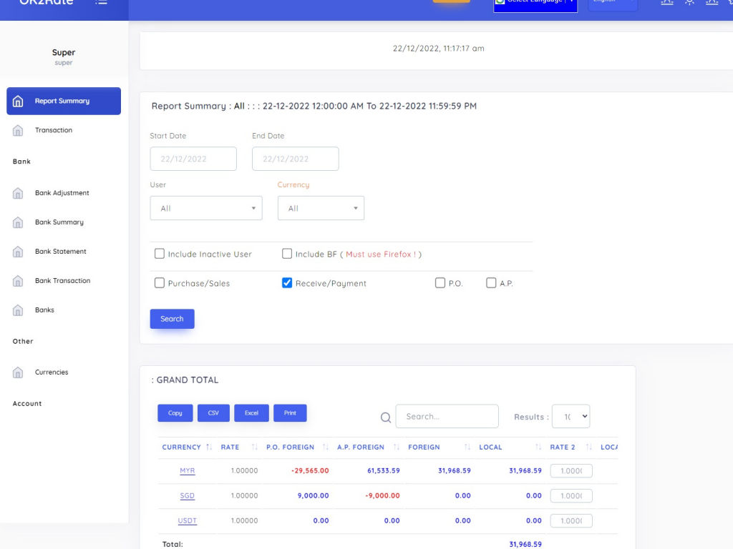733x549 pixels.
Task: Enable the Include Inactive User checkbox
Action: click(x=160, y=254)
